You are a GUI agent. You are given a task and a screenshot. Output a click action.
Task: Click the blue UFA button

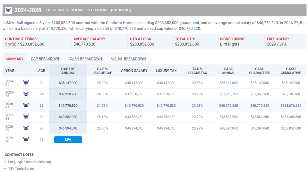68,140
